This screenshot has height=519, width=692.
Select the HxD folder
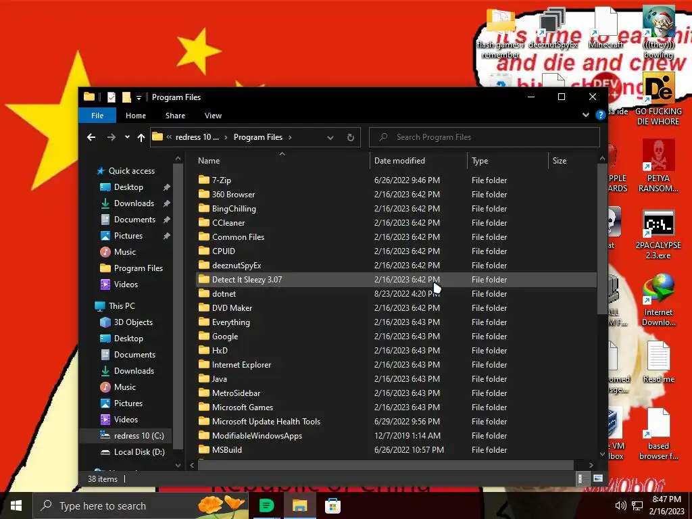[x=220, y=351]
